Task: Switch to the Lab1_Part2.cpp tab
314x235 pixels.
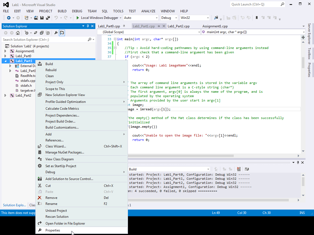Action: [178, 26]
